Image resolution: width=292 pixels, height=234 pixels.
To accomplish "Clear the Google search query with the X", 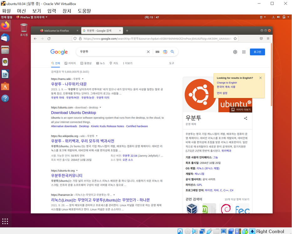I will (148, 52).
